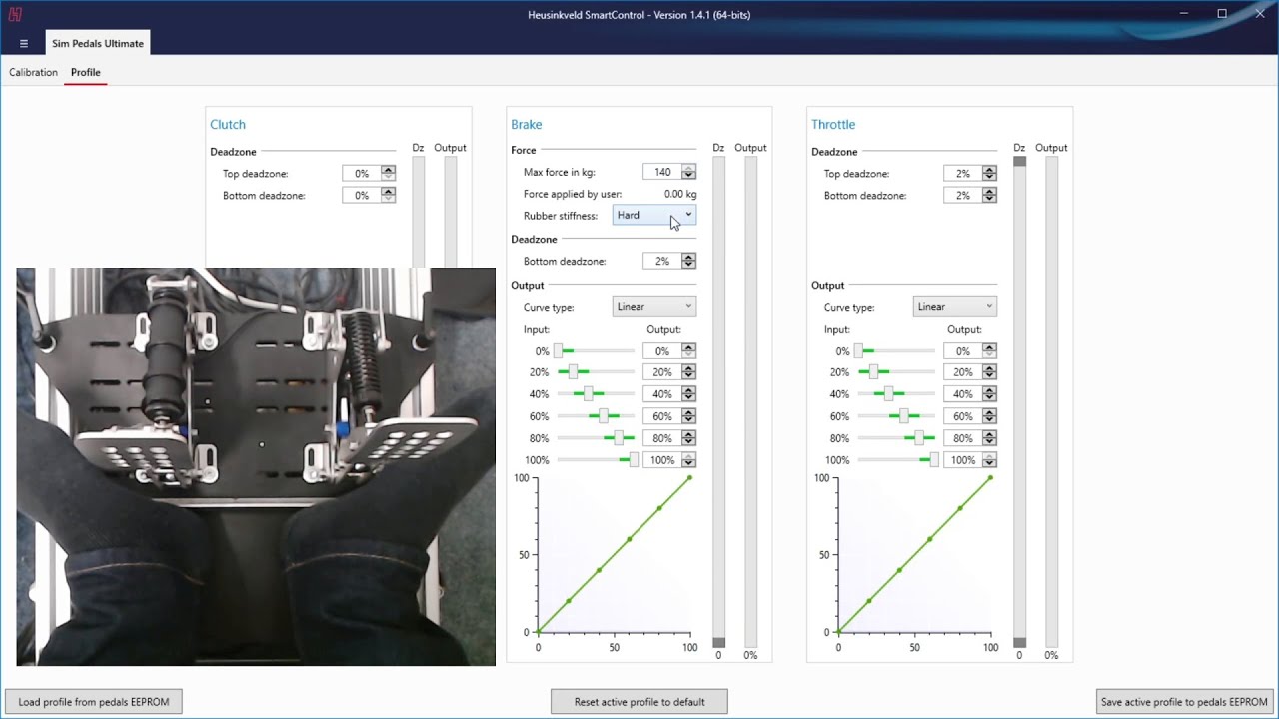The height and width of the screenshot is (719, 1279).
Task: Click the Brake bottom deadzone field
Action: click(661, 261)
